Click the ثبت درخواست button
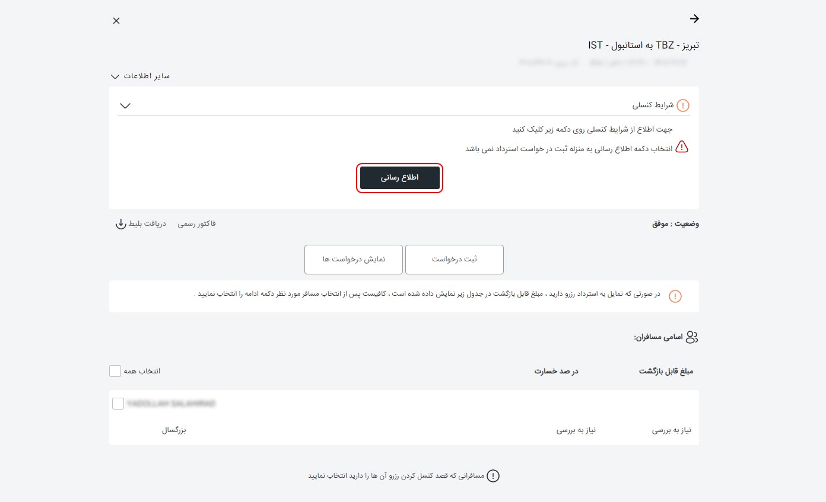Image resolution: width=826 pixels, height=502 pixels. pyautogui.click(x=454, y=259)
